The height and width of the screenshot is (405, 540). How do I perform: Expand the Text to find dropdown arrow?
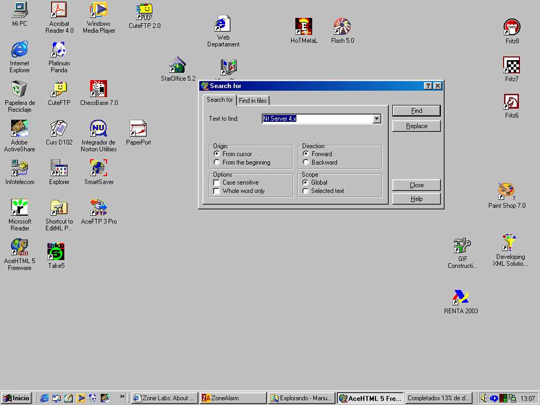[x=377, y=119]
